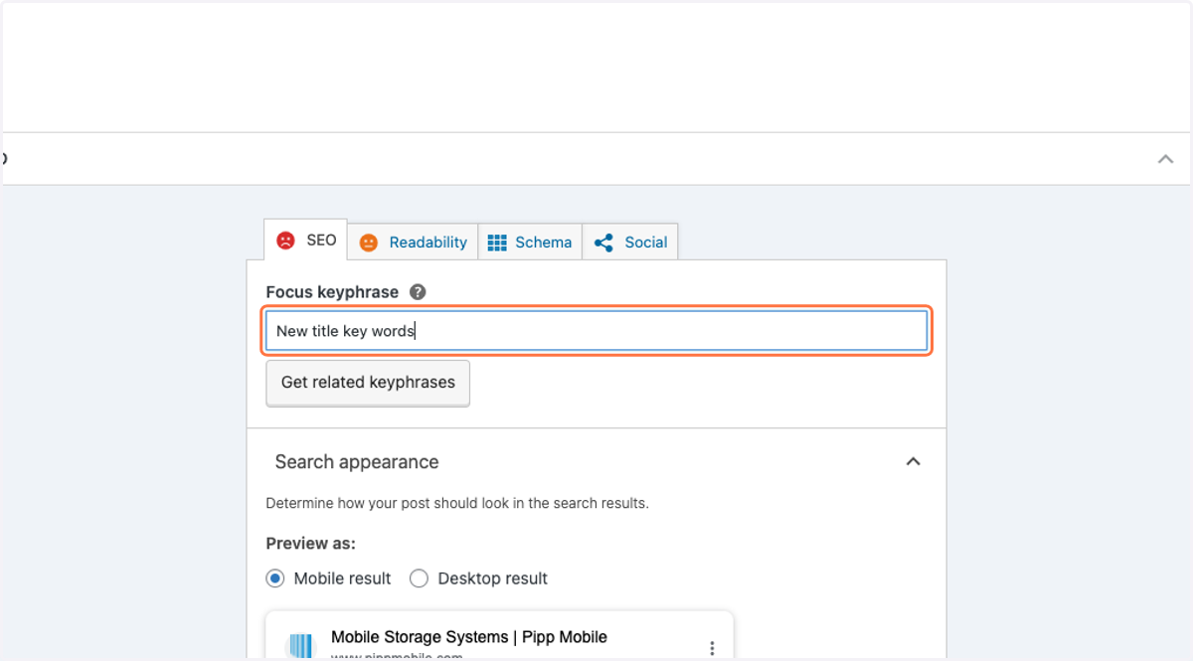The image size is (1193, 661).
Task: Switch to the Readability tab
Action: [413, 242]
